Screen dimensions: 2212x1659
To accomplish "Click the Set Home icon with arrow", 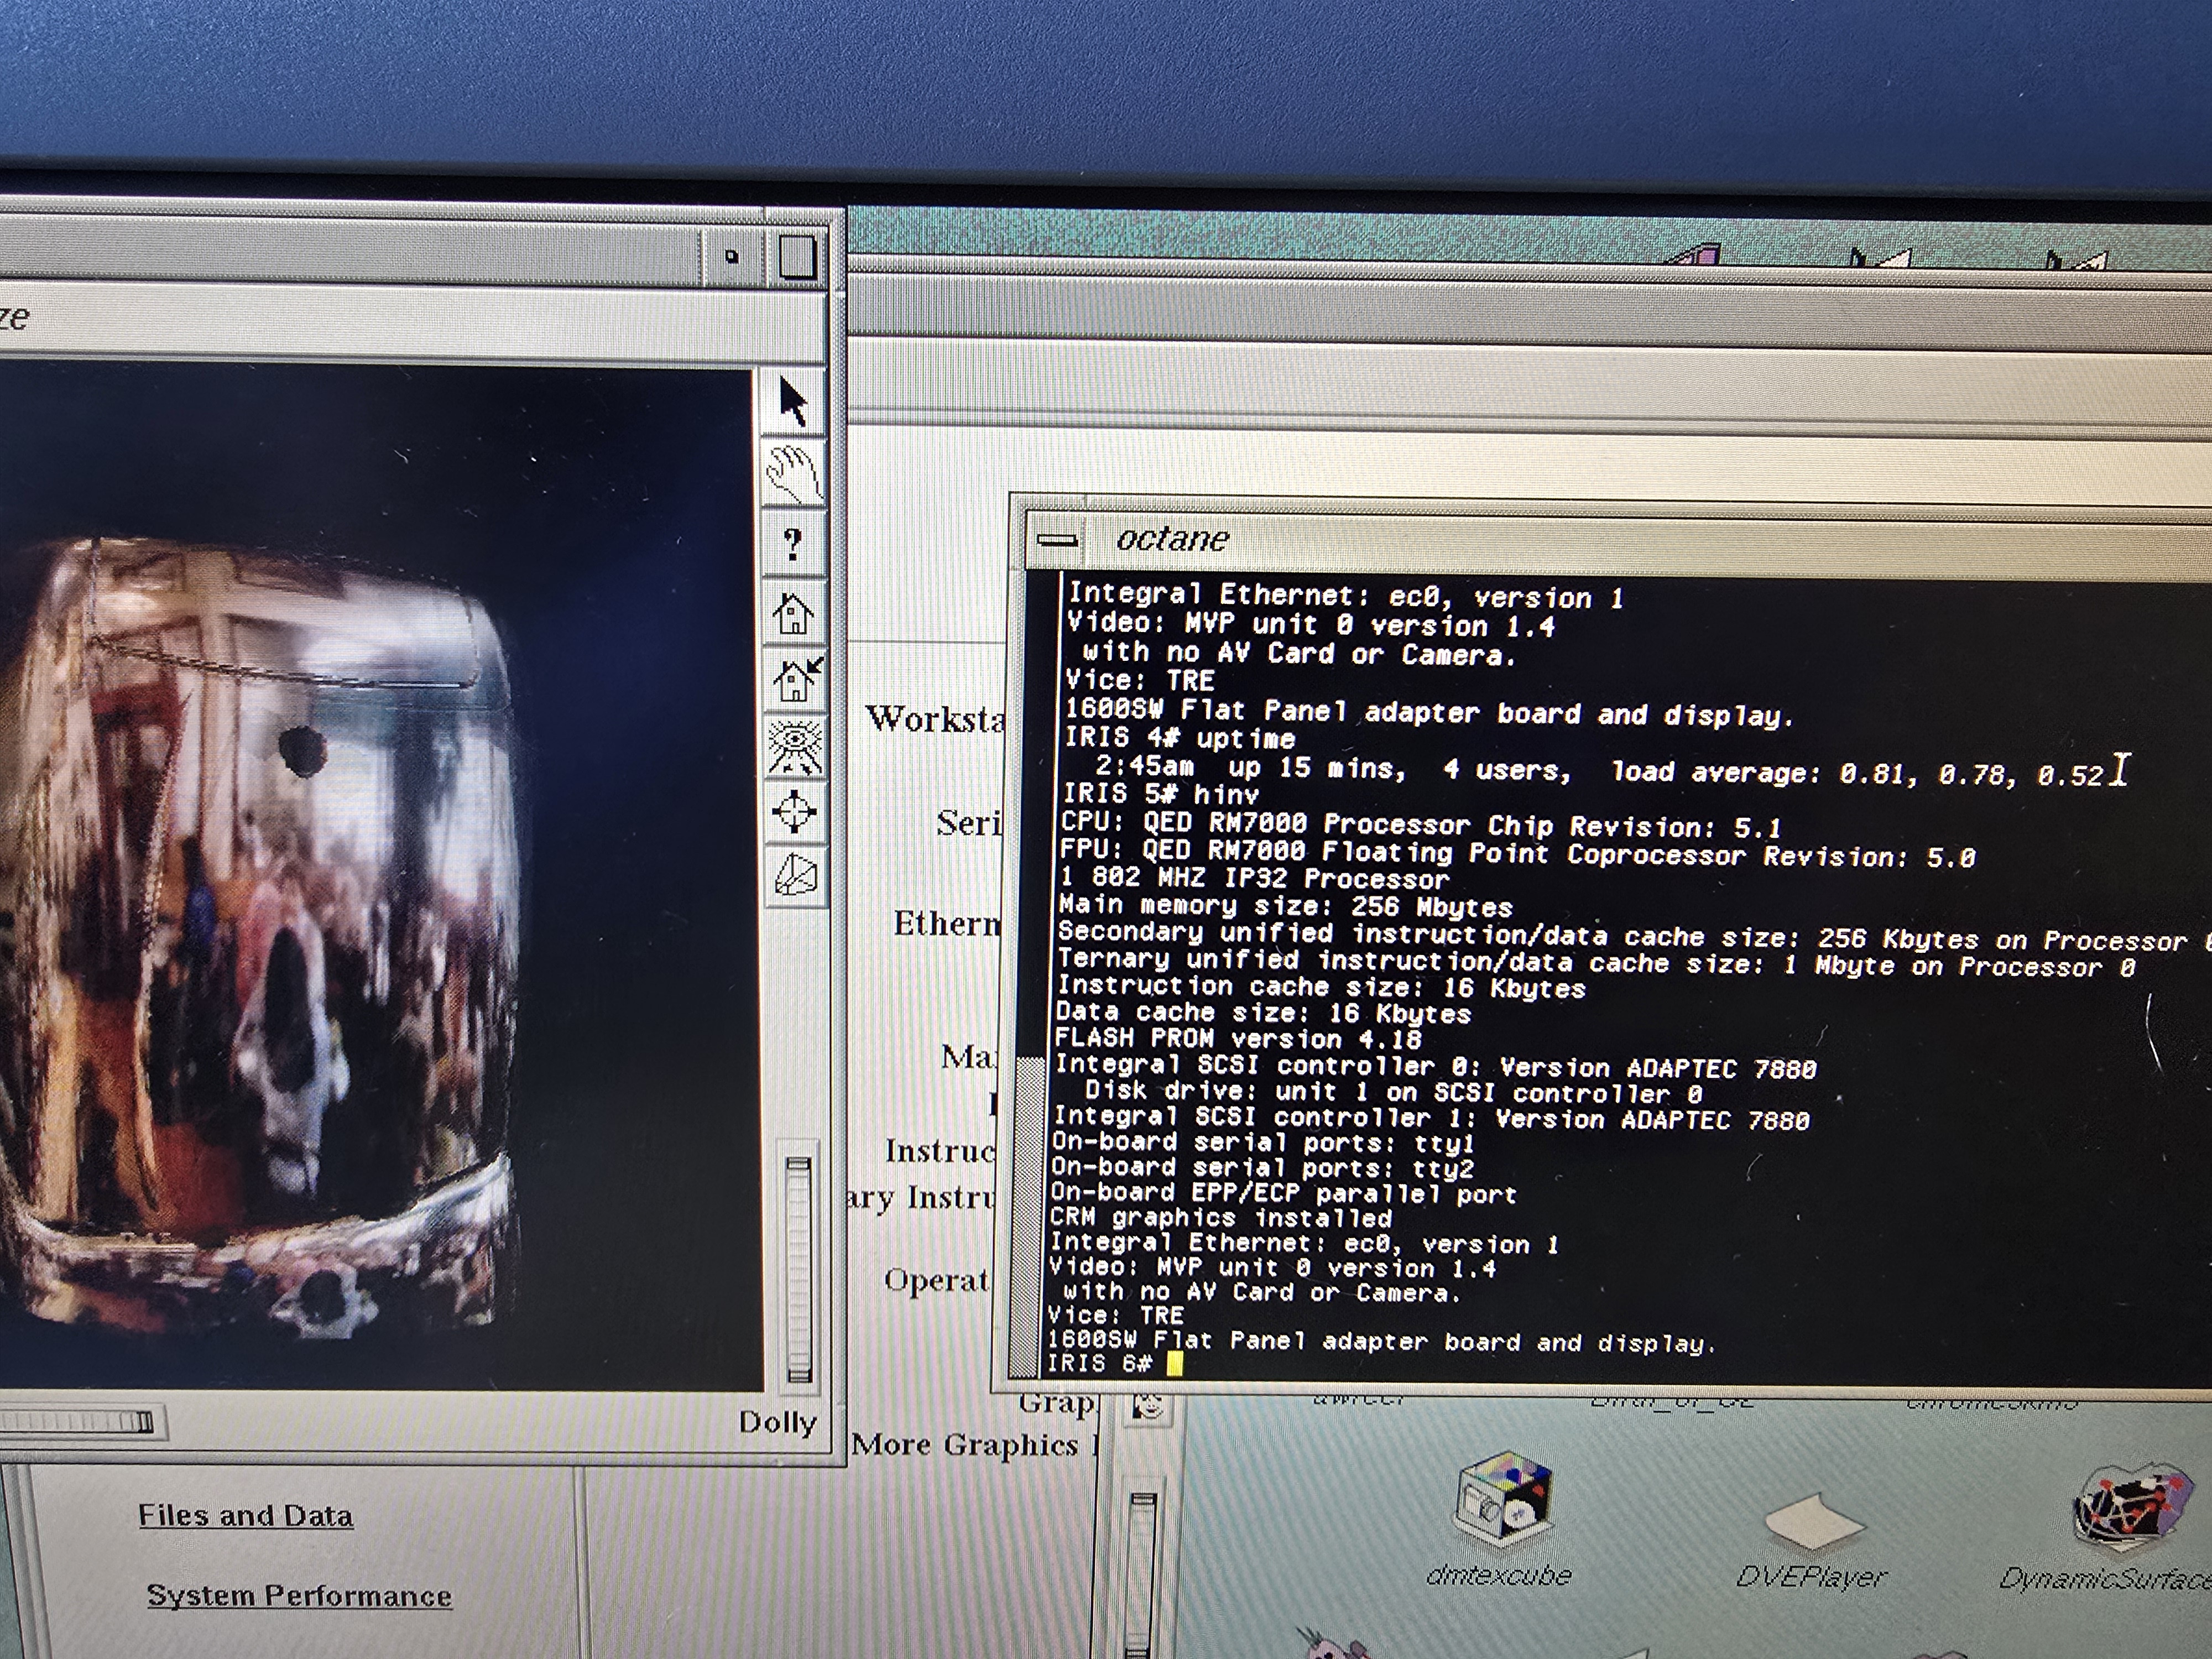I will pyautogui.click(x=796, y=679).
